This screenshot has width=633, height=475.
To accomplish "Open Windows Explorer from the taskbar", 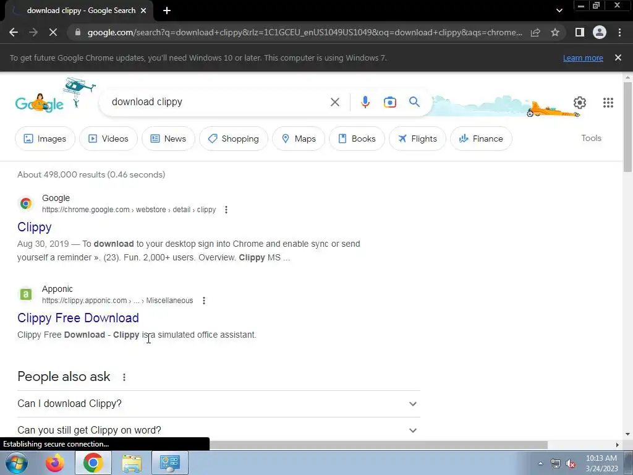I will pos(132,463).
